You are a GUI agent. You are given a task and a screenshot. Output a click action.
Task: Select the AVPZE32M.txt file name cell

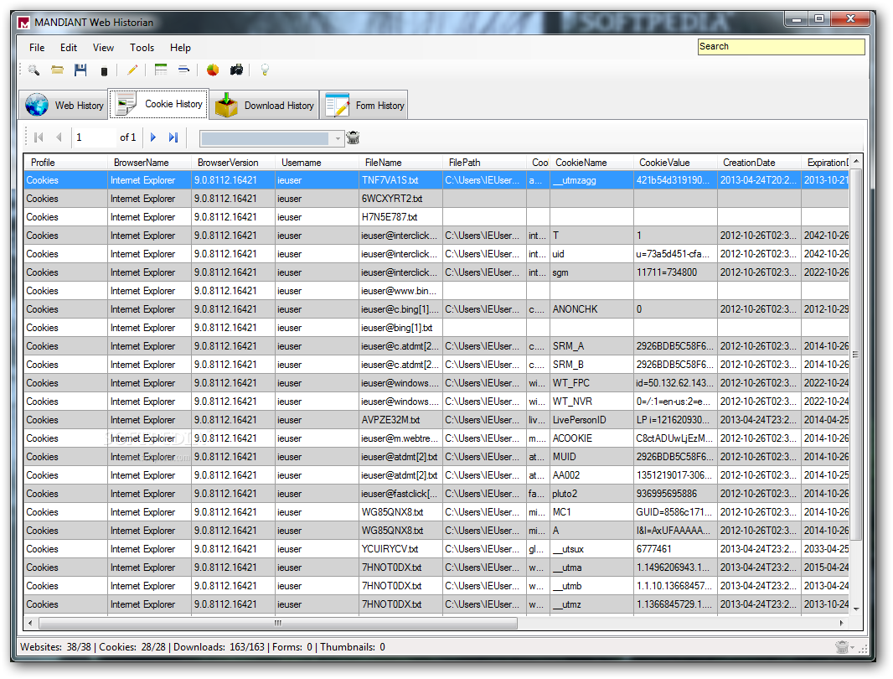point(400,420)
